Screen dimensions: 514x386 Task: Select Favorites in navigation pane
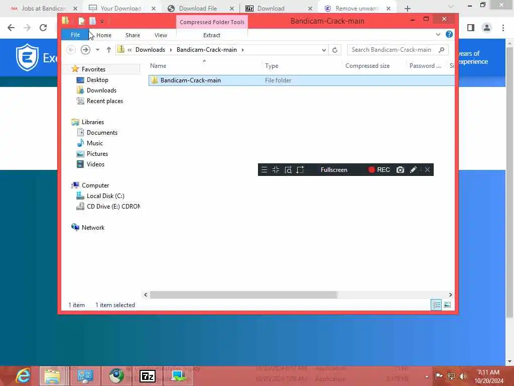click(x=93, y=69)
